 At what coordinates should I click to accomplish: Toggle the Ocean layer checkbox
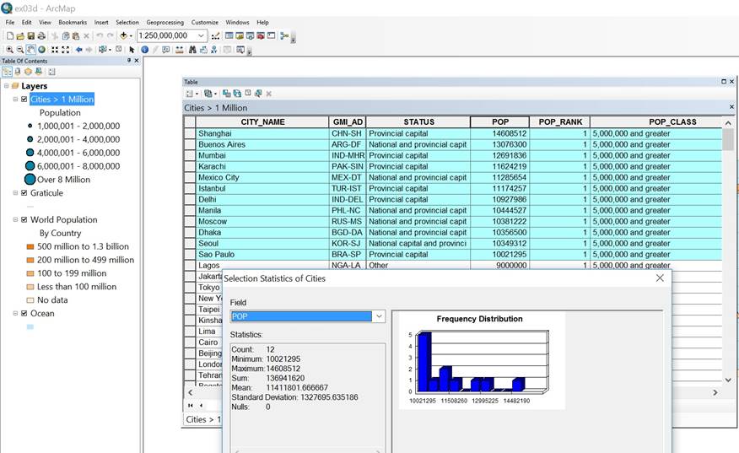[24, 313]
